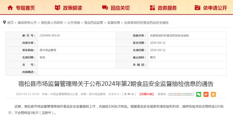Select the third background color swatch
The width and height of the screenshot is (233, 115).
click(176, 94)
